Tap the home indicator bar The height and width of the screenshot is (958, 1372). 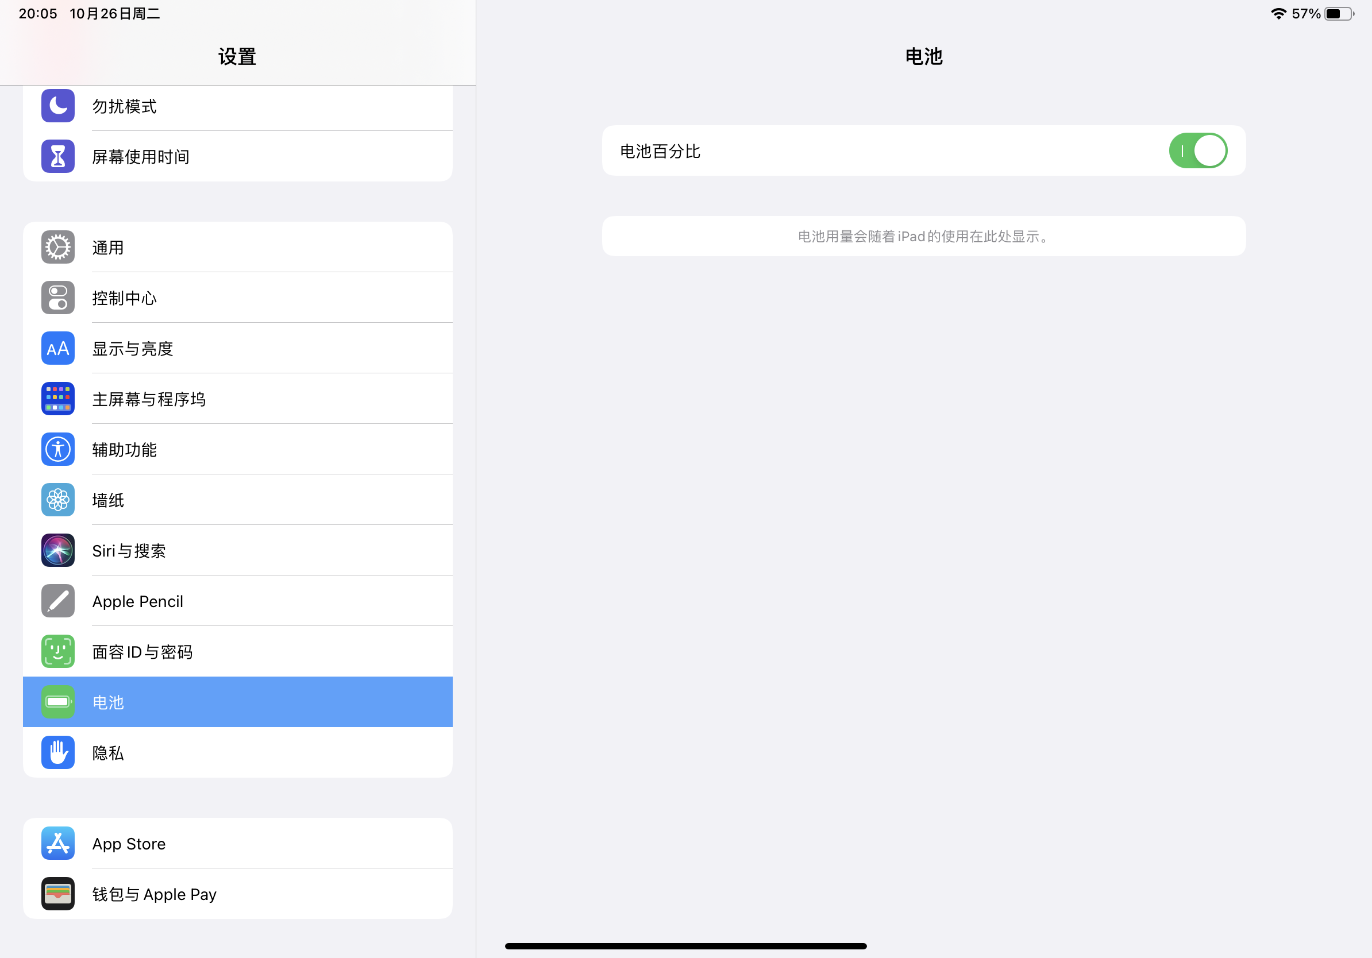click(x=685, y=946)
